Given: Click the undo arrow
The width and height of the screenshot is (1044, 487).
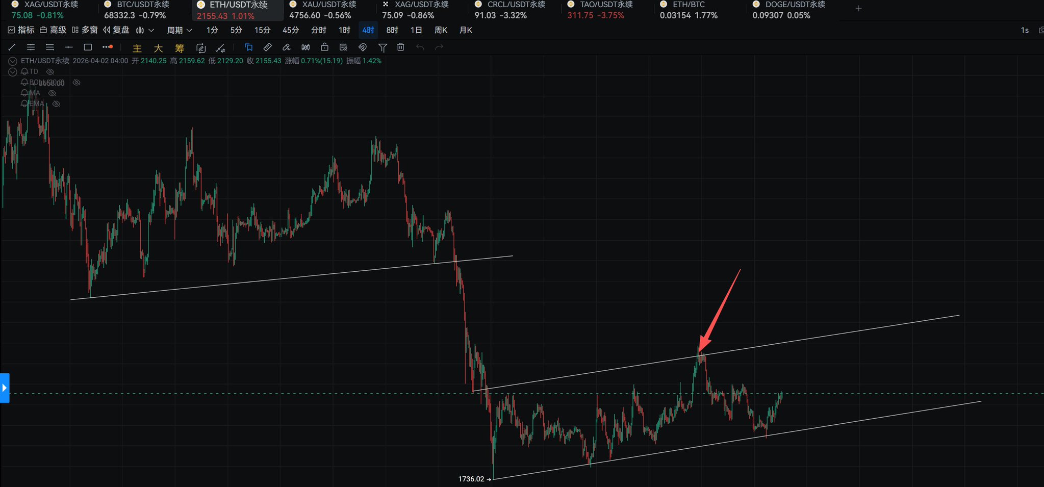Looking at the screenshot, I should 420,47.
